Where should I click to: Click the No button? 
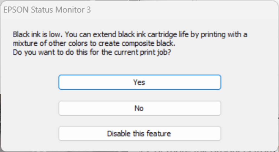(139, 108)
